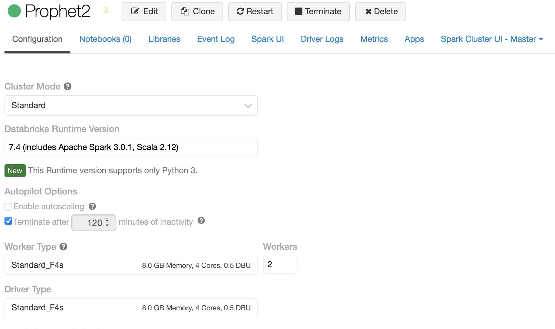Open the Notebooks (0) tab
The width and height of the screenshot is (555, 329).
(x=105, y=39)
